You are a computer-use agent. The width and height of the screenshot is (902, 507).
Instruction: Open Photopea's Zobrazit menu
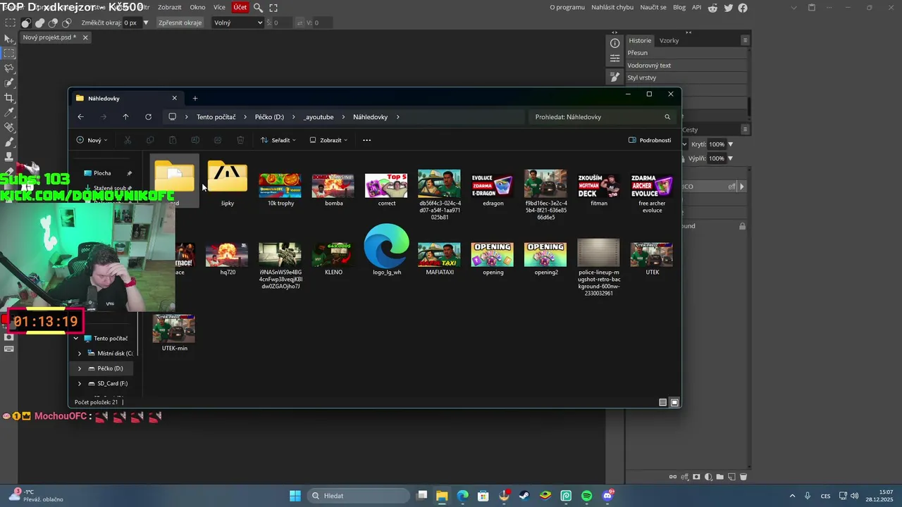click(169, 7)
